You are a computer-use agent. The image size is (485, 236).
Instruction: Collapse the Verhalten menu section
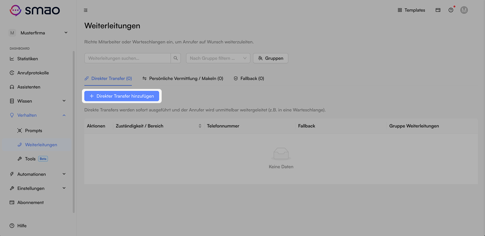(38, 115)
